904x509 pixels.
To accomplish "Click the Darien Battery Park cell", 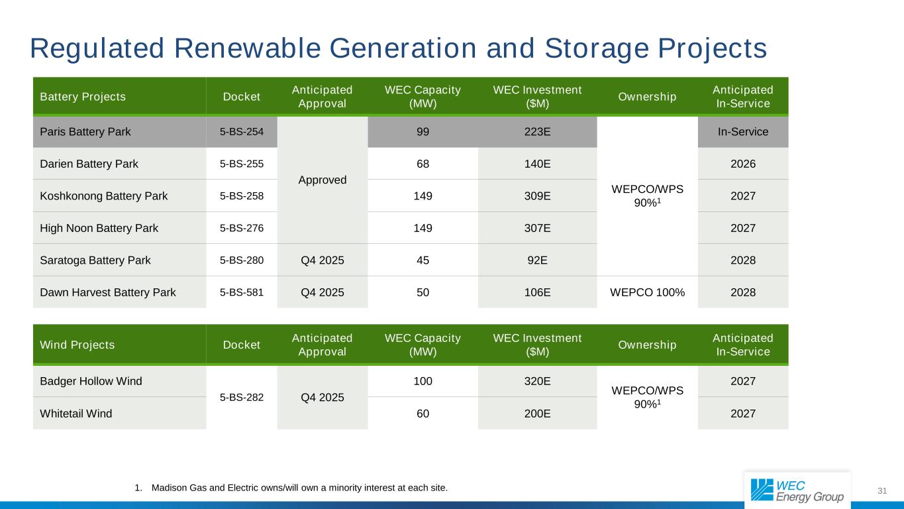I will point(119,163).
